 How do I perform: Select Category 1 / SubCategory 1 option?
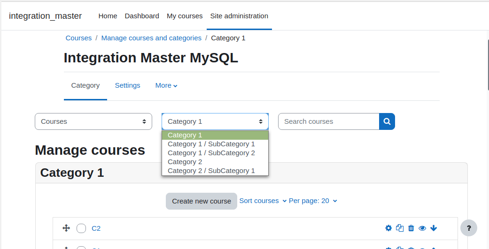215,144
